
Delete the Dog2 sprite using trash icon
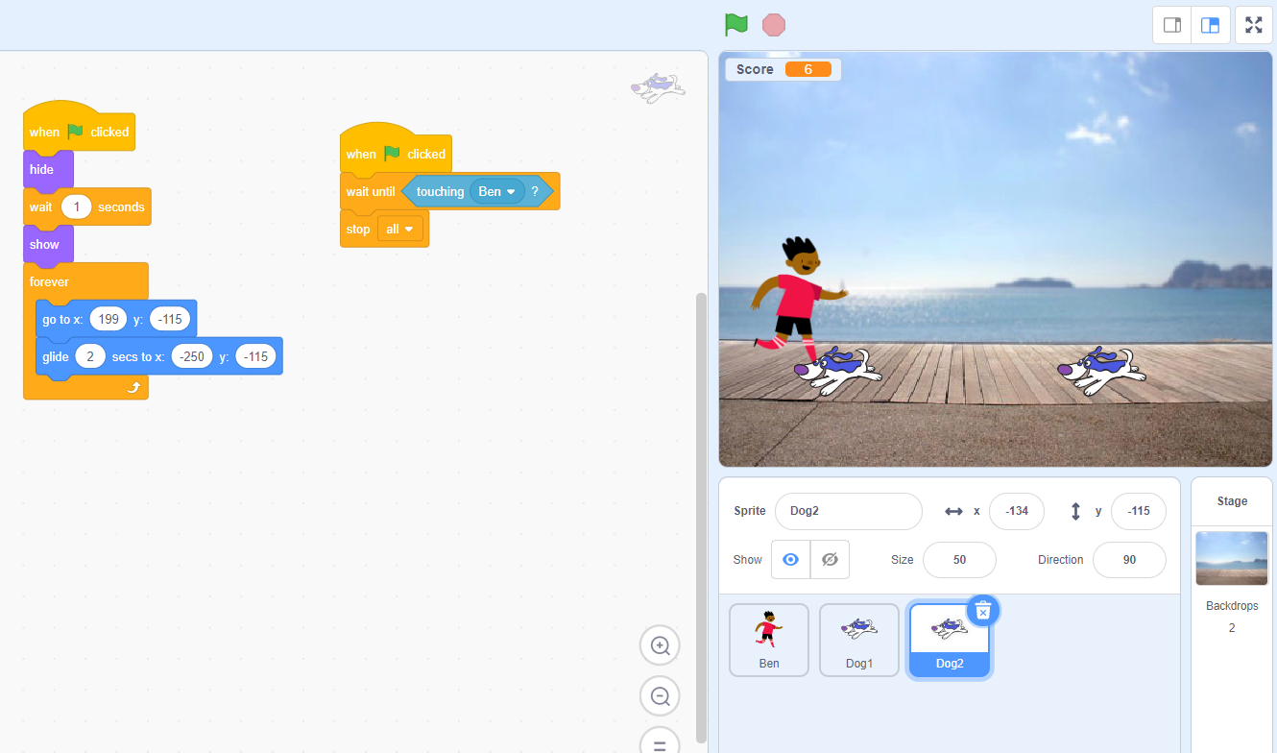click(983, 610)
